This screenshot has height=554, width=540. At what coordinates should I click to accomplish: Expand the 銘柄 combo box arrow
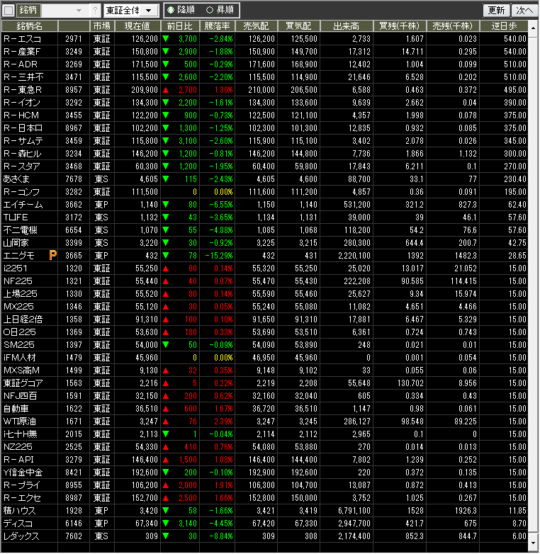point(78,11)
